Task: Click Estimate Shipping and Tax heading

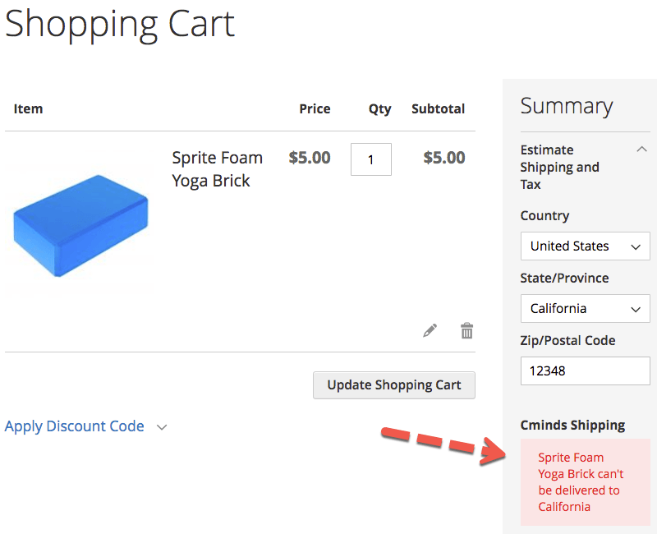Action: [560, 167]
